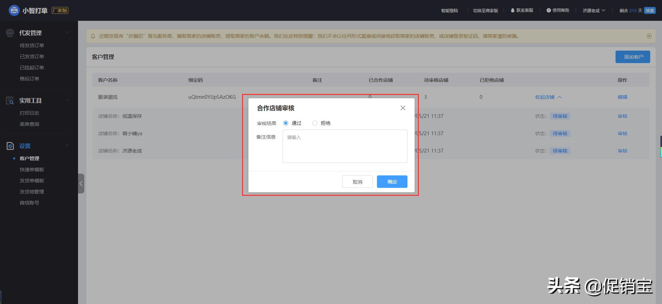Open 打印日志 in sidebar

click(29, 113)
